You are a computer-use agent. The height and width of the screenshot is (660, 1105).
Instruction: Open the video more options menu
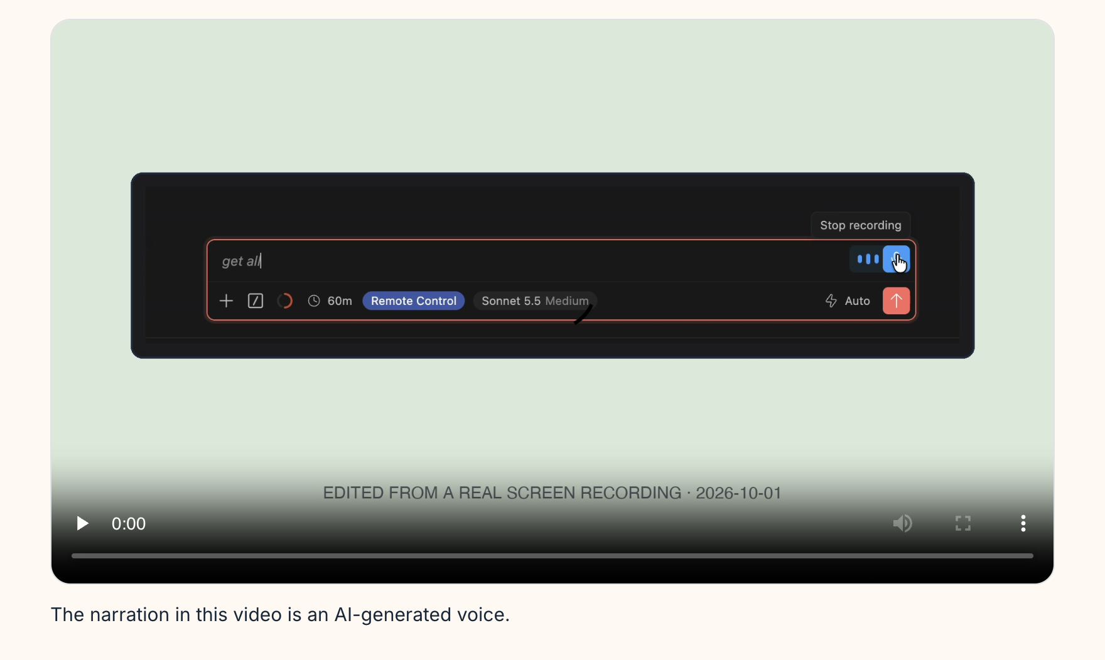[x=1023, y=523]
